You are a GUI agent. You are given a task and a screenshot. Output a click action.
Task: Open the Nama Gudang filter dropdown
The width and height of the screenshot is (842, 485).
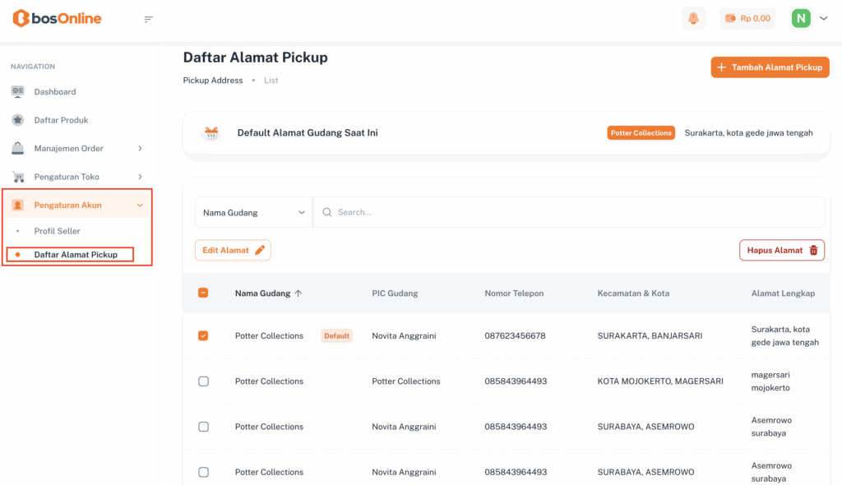tap(253, 212)
